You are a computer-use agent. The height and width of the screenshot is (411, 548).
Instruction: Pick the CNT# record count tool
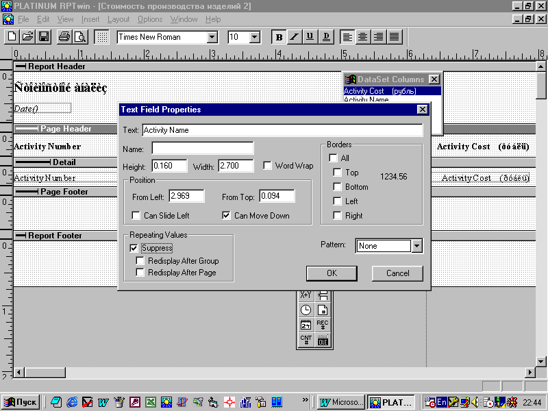point(306,340)
